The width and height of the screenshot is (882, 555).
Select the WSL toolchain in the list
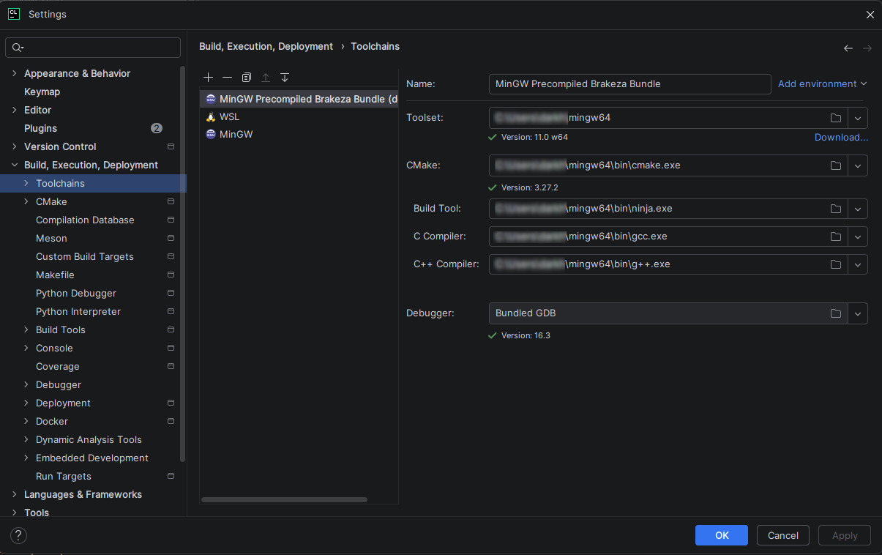[229, 116]
